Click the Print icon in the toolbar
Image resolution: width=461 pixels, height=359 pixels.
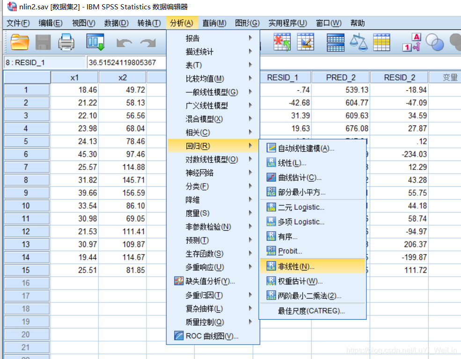point(66,42)
